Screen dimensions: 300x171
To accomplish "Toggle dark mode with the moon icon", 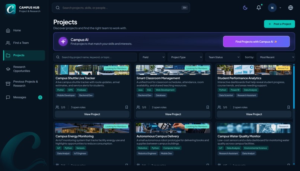I will 245,8.
